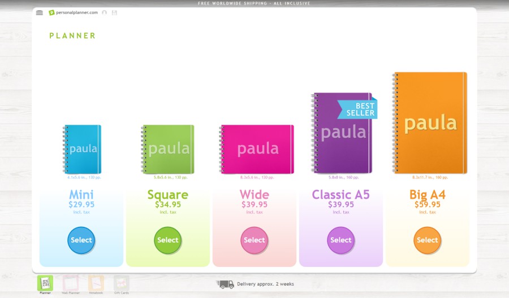509x298 pixels.
Task: Click the personalplanner.com logo
Action: pyautogui.click(x=73, y=12)
